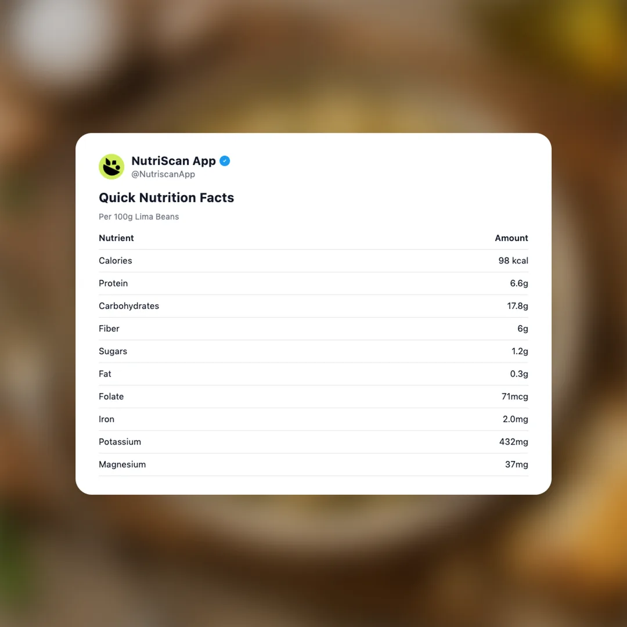The image size is (627, 627).
Task: Click the 17.8g carbohydrates amount
Action: [x=517, y=306]
